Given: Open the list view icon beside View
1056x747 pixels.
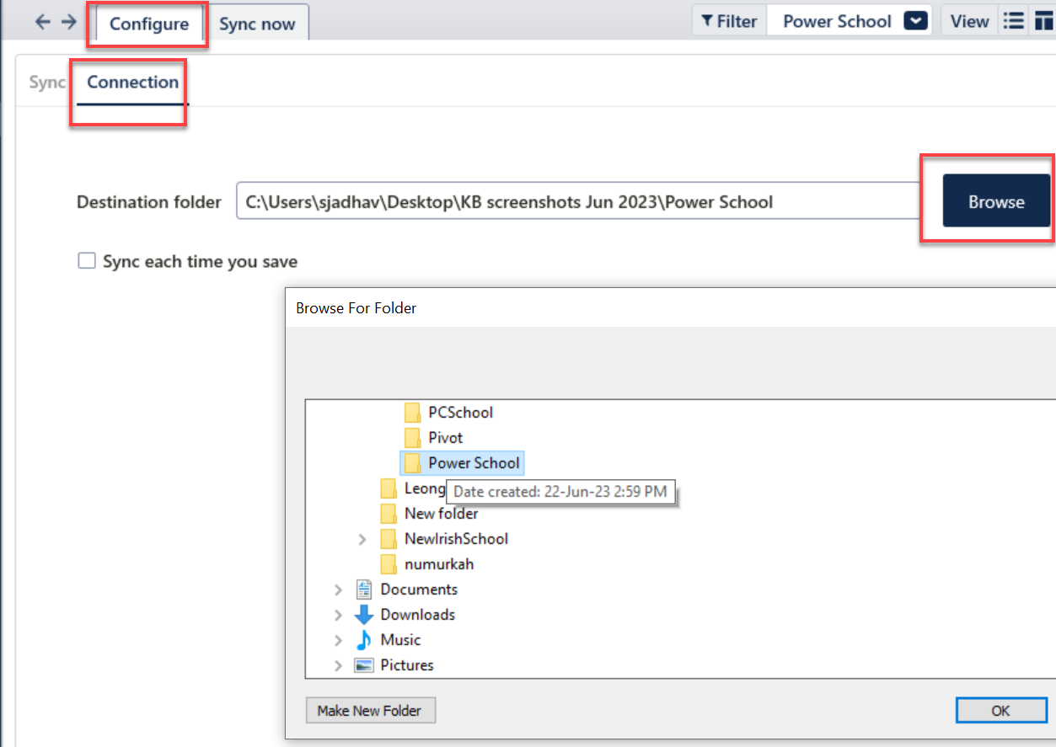Looking at the screenshot, I should click(x=1012, y=22).
